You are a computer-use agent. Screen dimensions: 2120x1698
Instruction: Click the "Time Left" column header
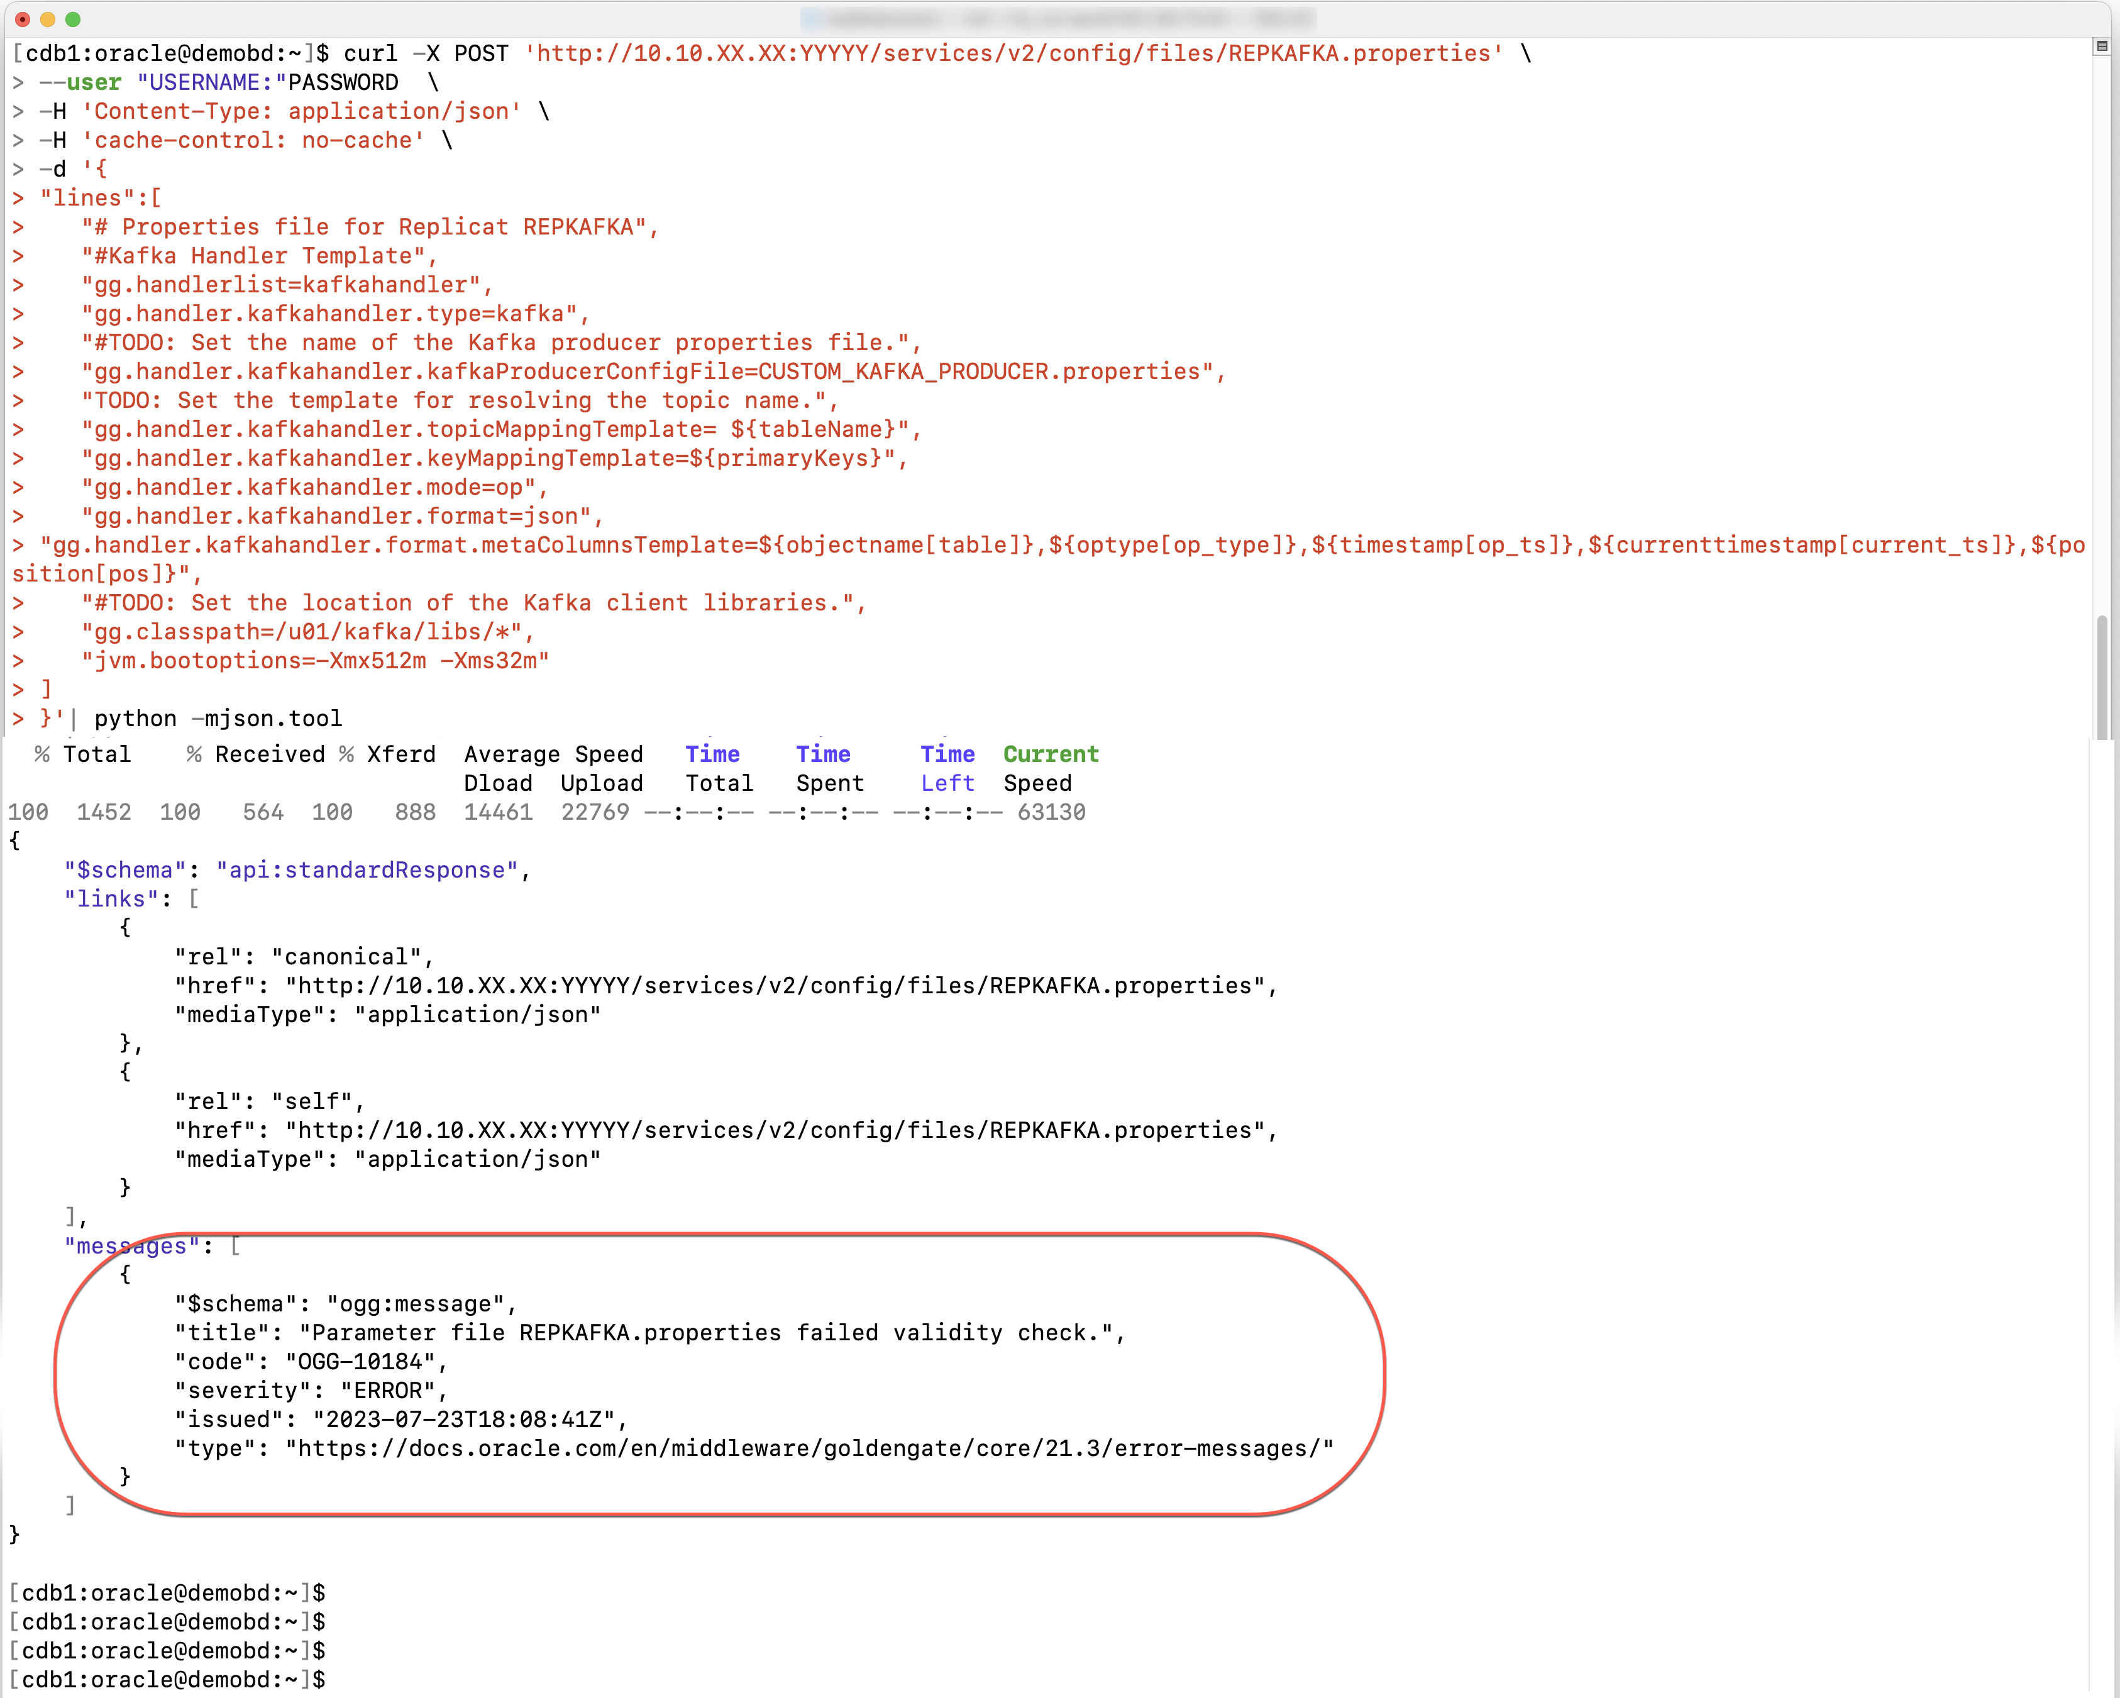[x=947, y=769]
